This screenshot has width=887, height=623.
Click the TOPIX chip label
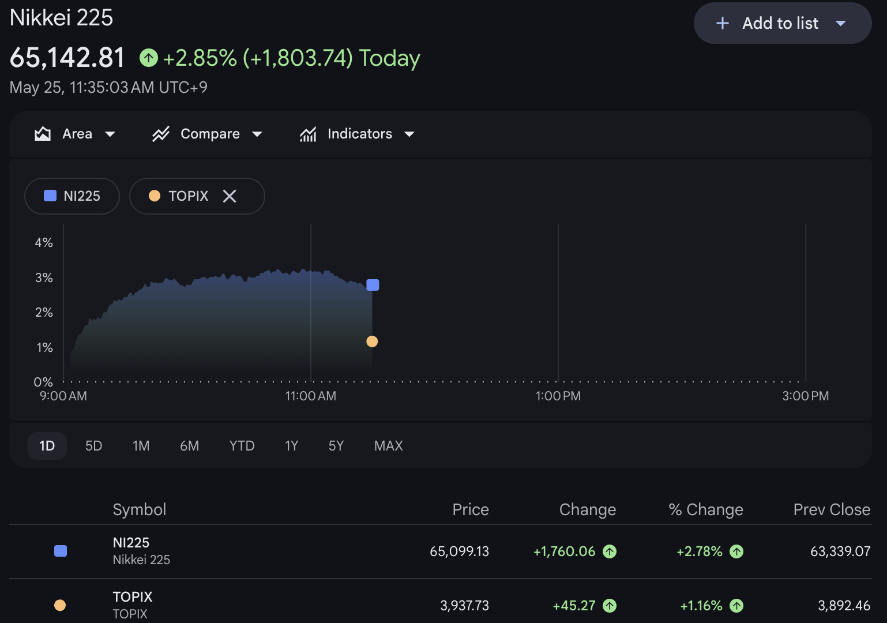[188, 196]
